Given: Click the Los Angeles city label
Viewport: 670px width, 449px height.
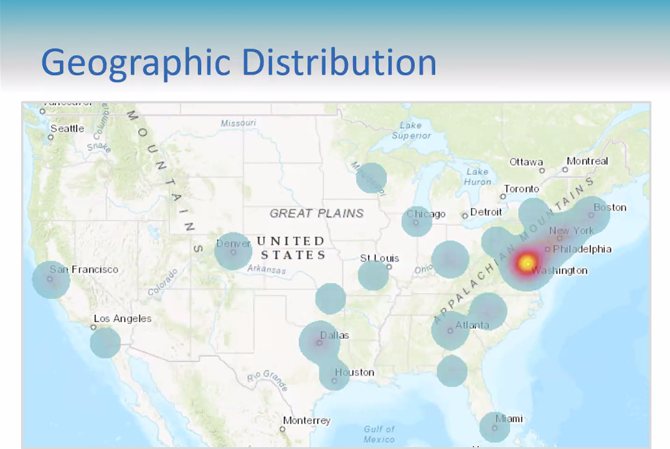Looking at the screenshot, I should (x=123, y=318).
